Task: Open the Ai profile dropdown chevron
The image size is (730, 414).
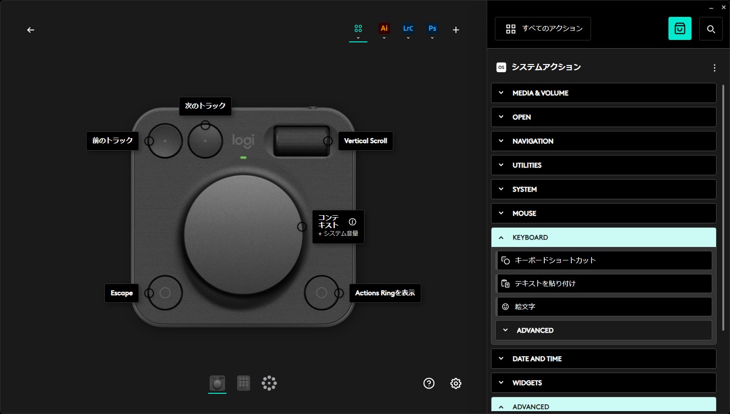Action: (384, 38)
